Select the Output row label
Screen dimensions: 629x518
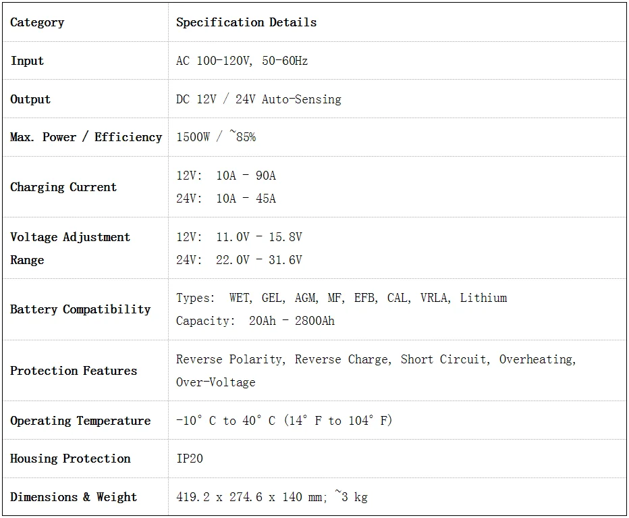click(30, 99)
